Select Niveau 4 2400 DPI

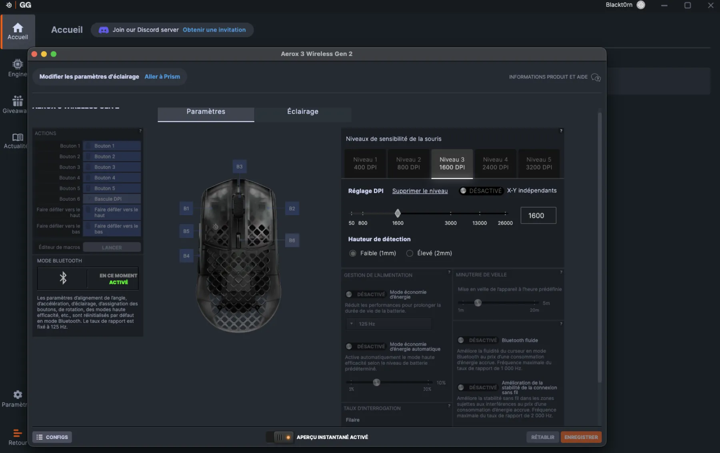(x=495, y=163)
